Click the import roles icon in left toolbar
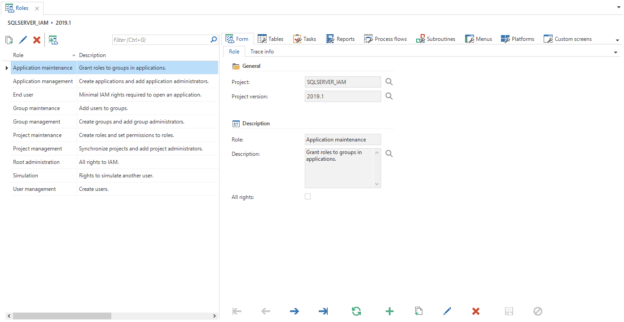The width and height of the screenshot is (624, 322). coord(53,40)
